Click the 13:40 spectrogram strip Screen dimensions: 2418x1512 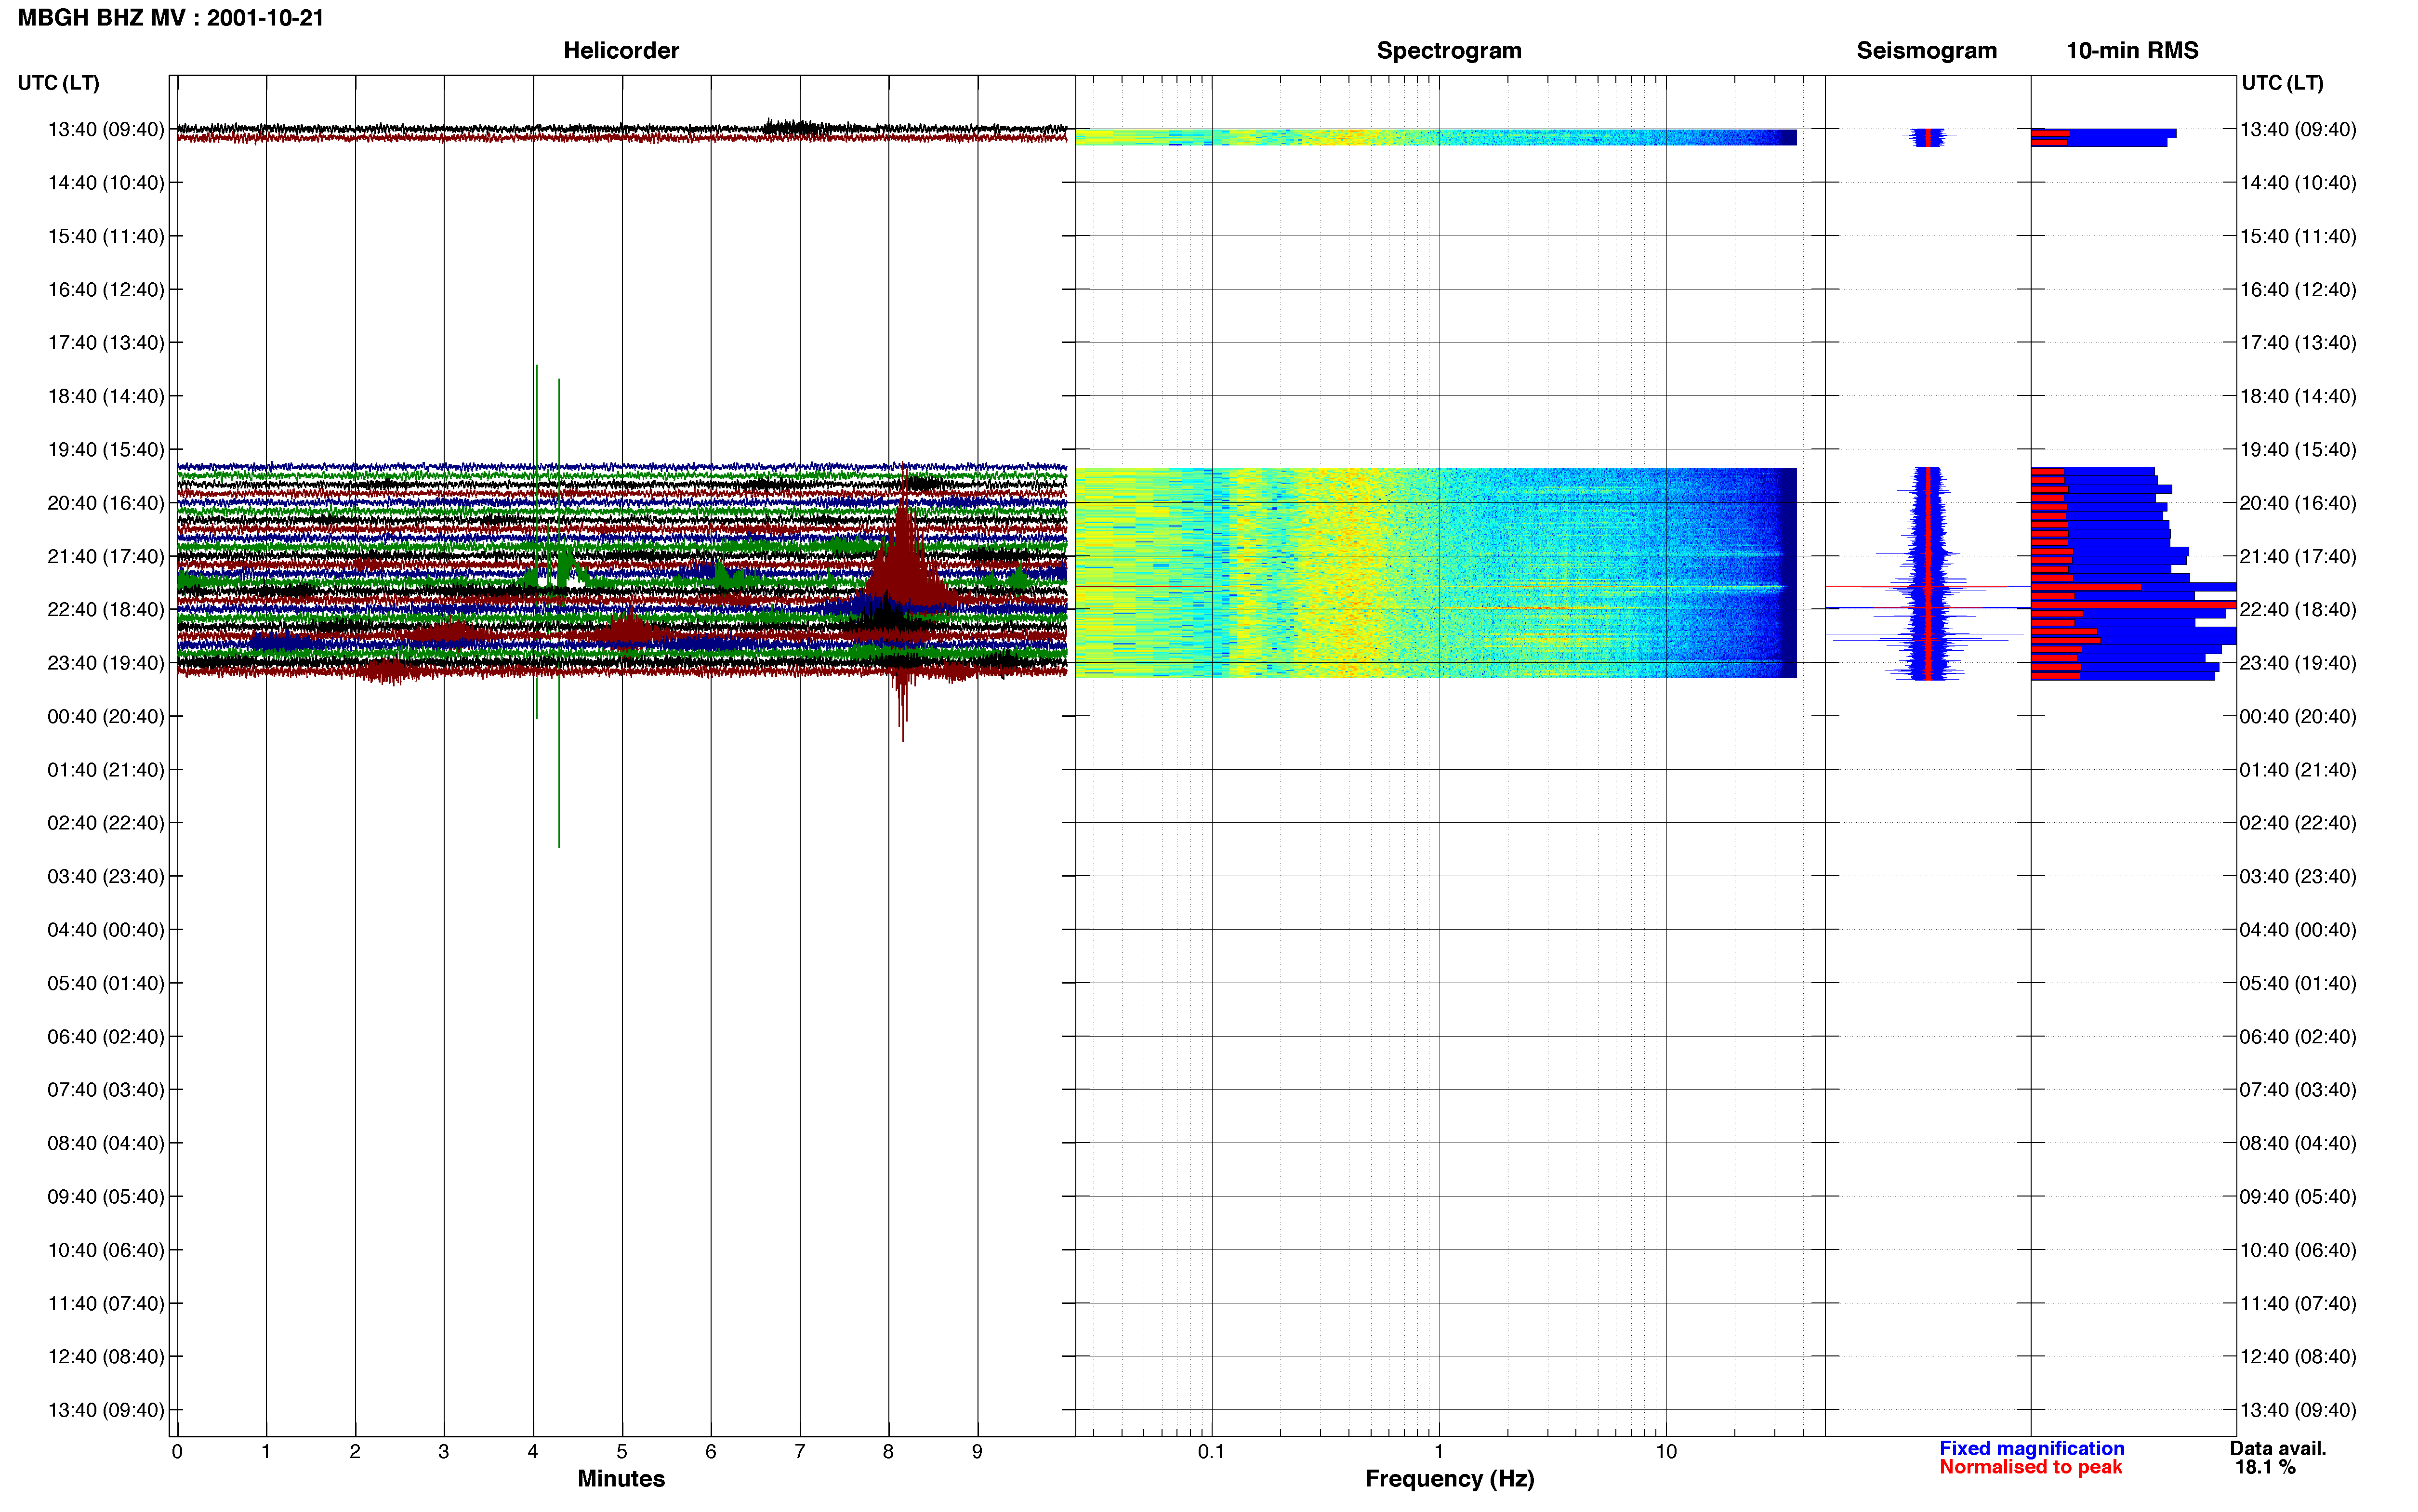click(1436, 137)
